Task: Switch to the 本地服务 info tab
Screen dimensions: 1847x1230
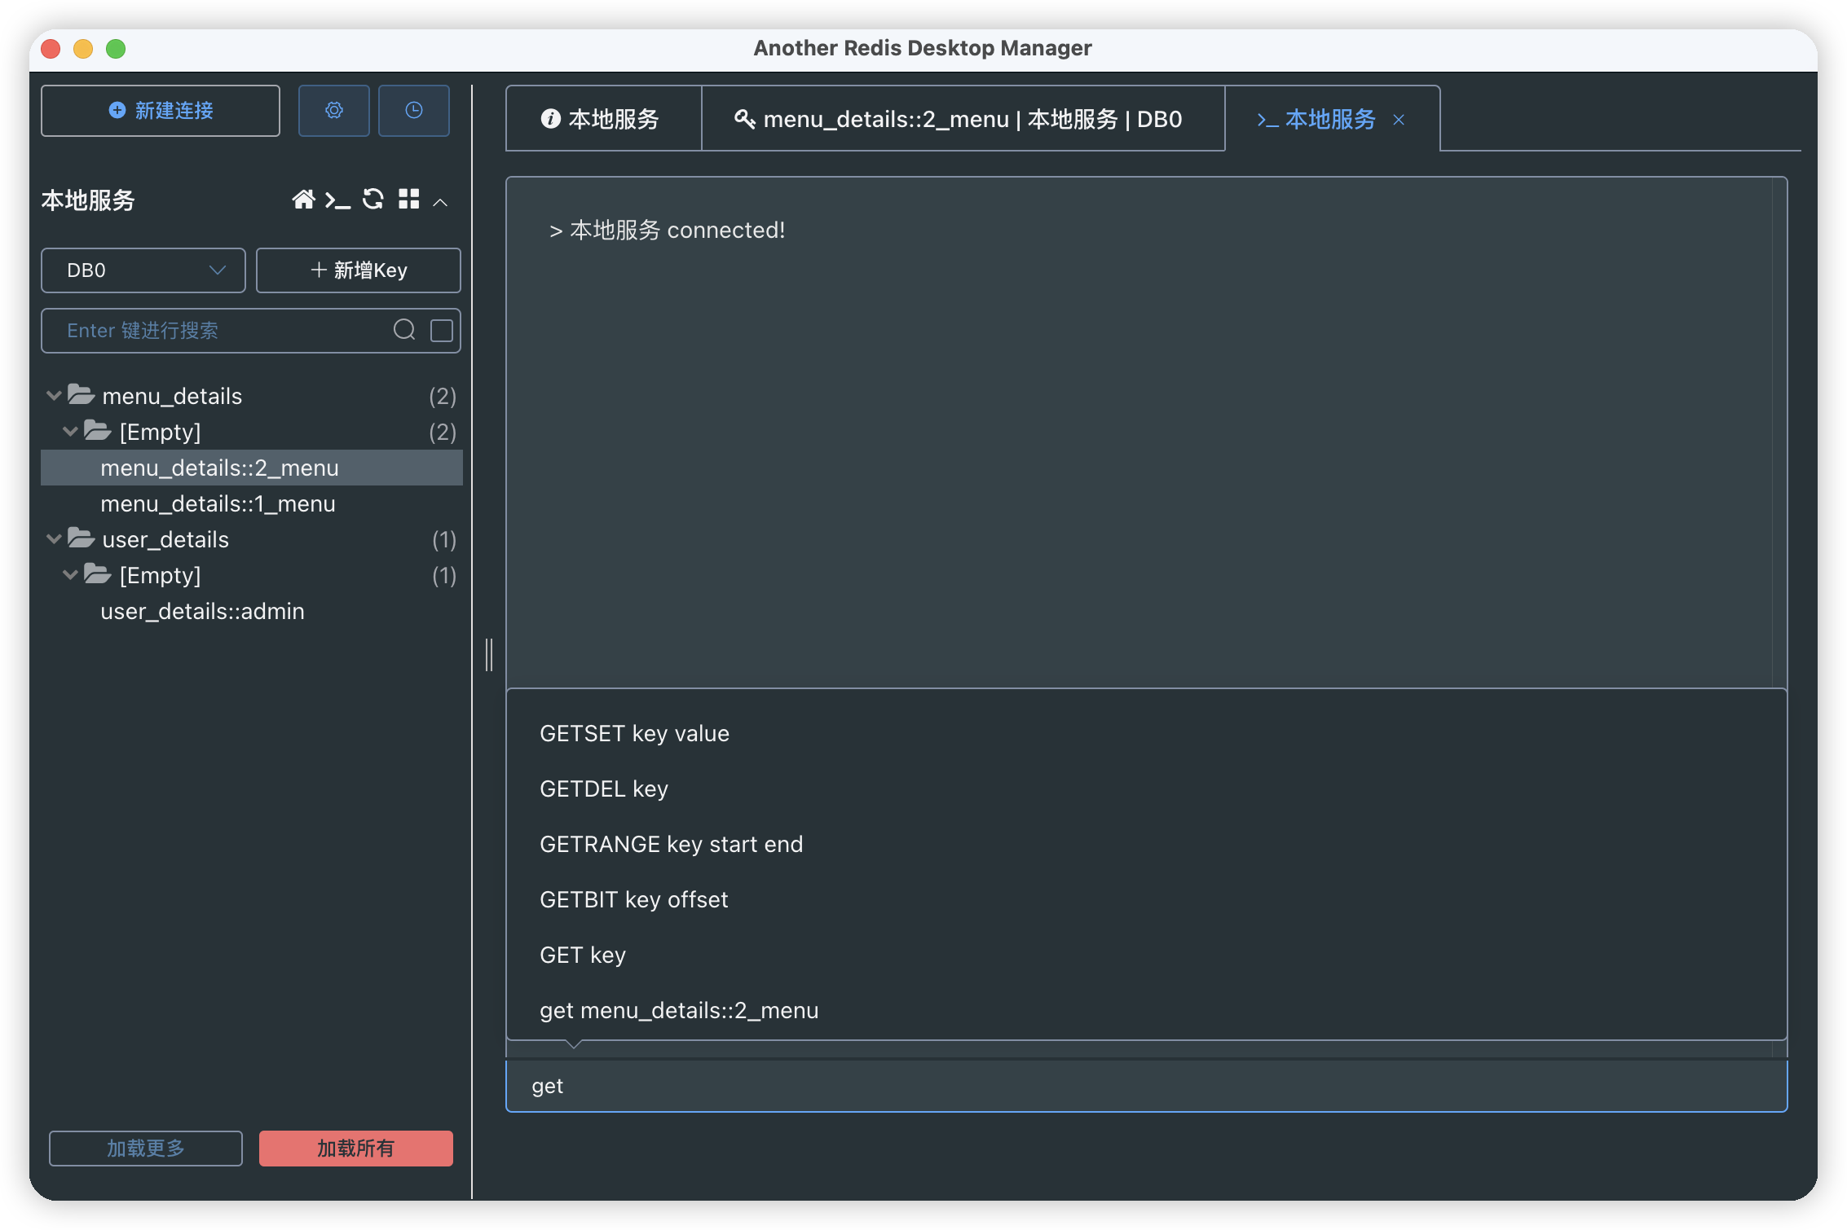Action: [603, 119]
